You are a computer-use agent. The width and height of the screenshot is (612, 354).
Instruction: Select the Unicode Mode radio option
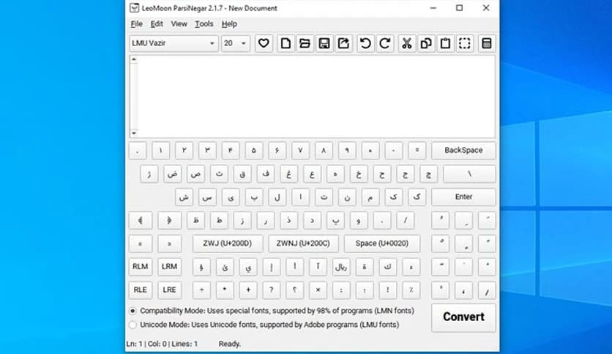pos(133,324)
